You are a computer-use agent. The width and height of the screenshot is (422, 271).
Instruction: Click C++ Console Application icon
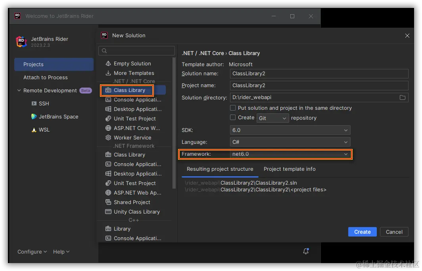[108, 238]
